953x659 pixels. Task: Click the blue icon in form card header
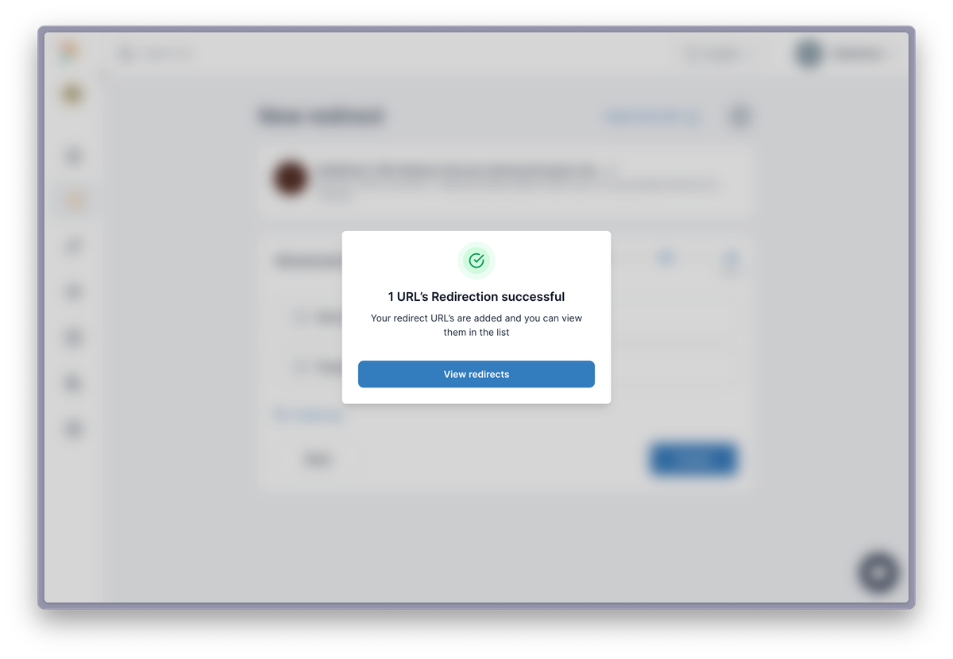point(666,257)
